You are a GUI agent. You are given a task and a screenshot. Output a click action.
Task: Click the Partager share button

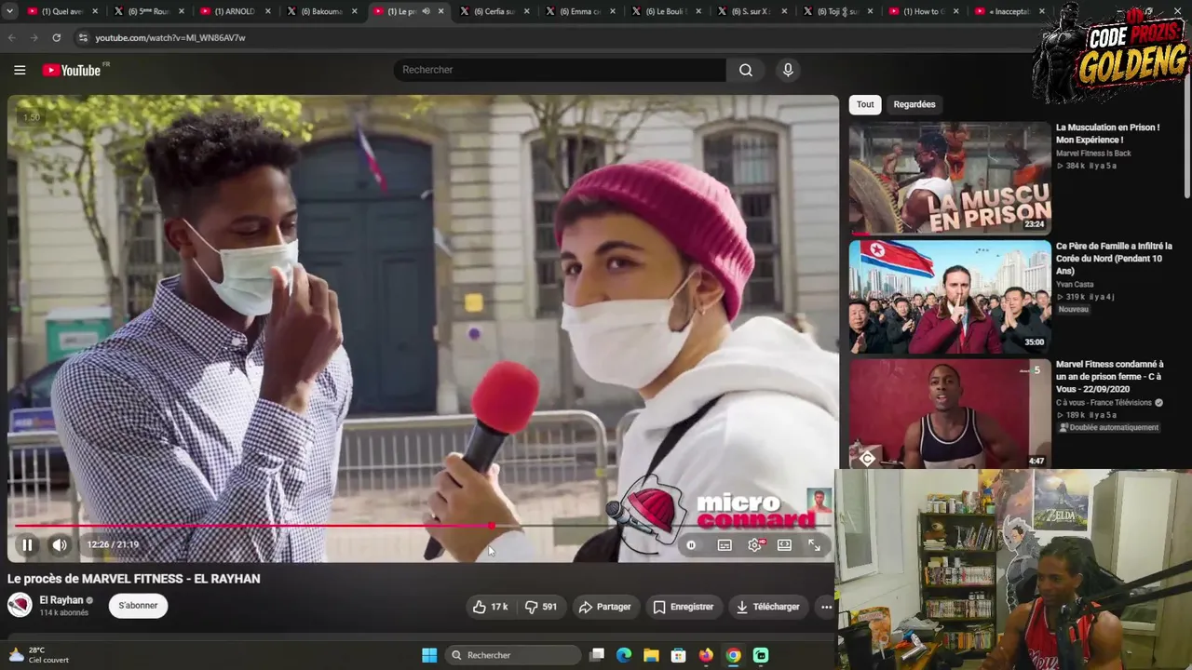point(604,607)
